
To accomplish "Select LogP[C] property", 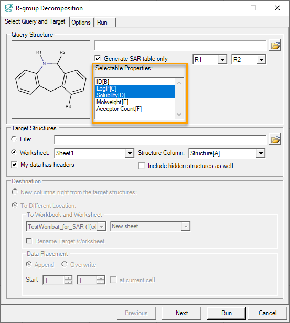I will 135,88.
